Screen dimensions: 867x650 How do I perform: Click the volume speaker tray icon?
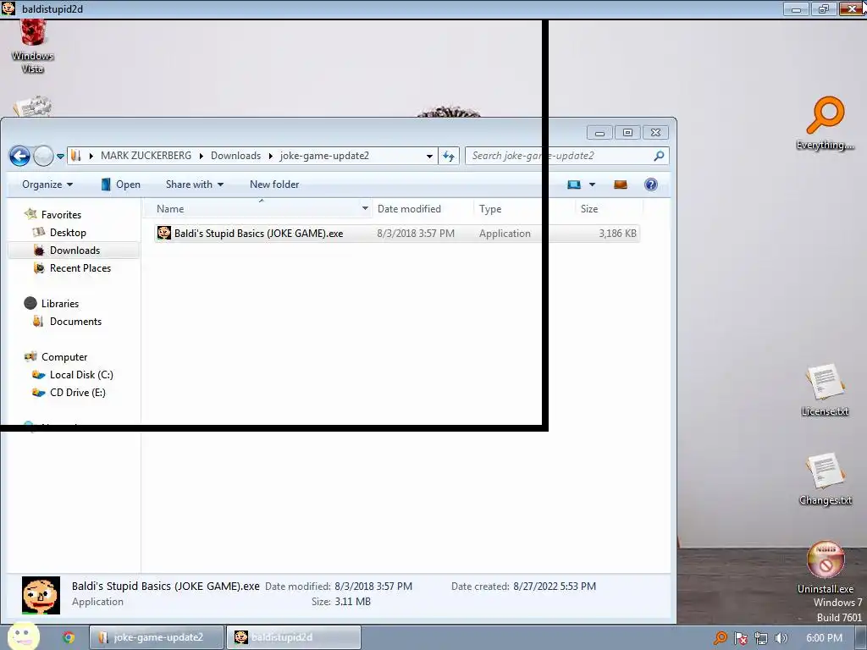(781, 638)
